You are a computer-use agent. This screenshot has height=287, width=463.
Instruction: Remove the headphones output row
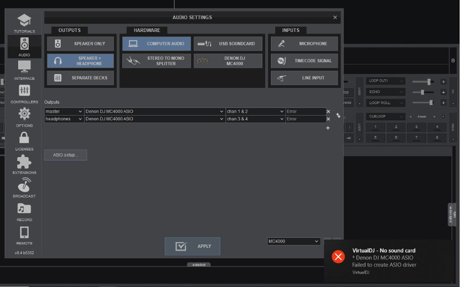pyautogui.click(x=328, y=119)
